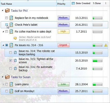Click the Tasks for Phil briefcase icon
This screenshot has width=110, height=103.
(7, 11)
